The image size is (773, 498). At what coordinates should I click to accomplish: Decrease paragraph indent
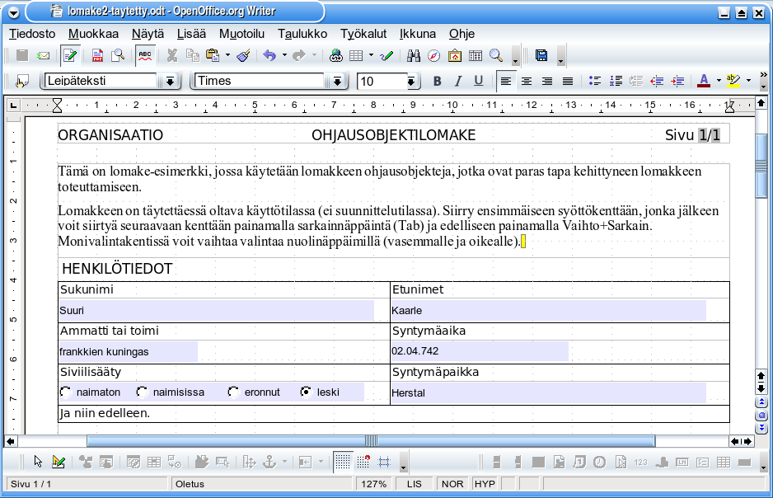(x=657, y=82)
